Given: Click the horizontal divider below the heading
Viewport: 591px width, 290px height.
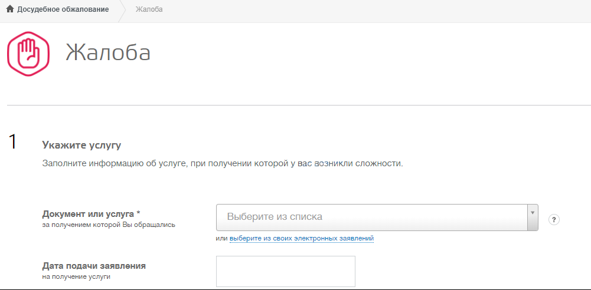Looking at the screenshot, I should (295, 106).
